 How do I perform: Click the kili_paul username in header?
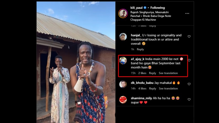point(136,8)
